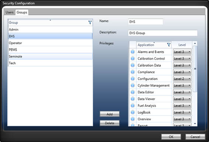Viewport: 209px width, 142px height.
Task: Open Level dropdown for Data Editor
Action: tap(182, 92)
